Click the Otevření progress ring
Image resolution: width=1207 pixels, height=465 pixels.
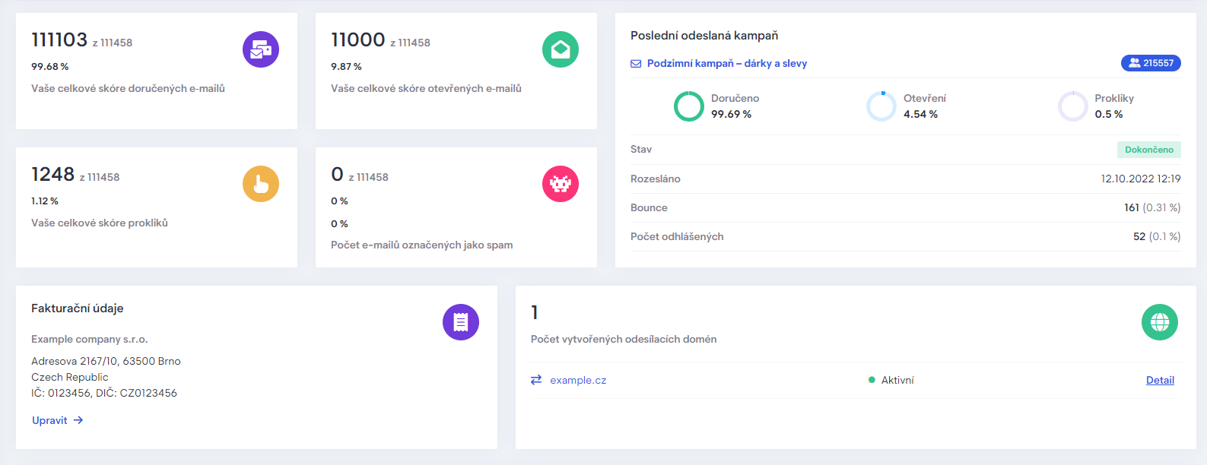[881, 106]
